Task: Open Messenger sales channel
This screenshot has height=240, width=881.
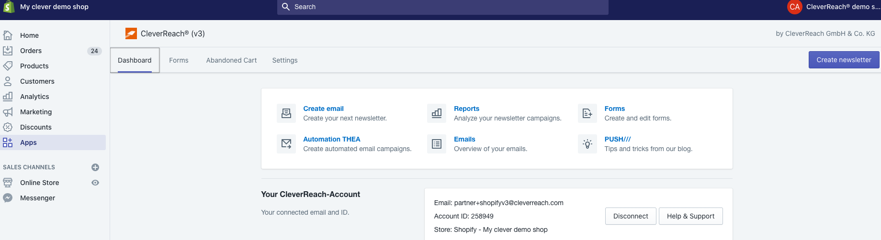Action: pyautogui.click(x=37, y=198)
